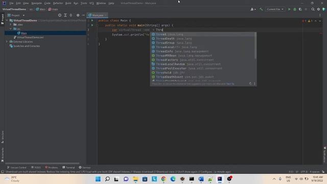Click the completion popup vertical scrollbar

255,45
